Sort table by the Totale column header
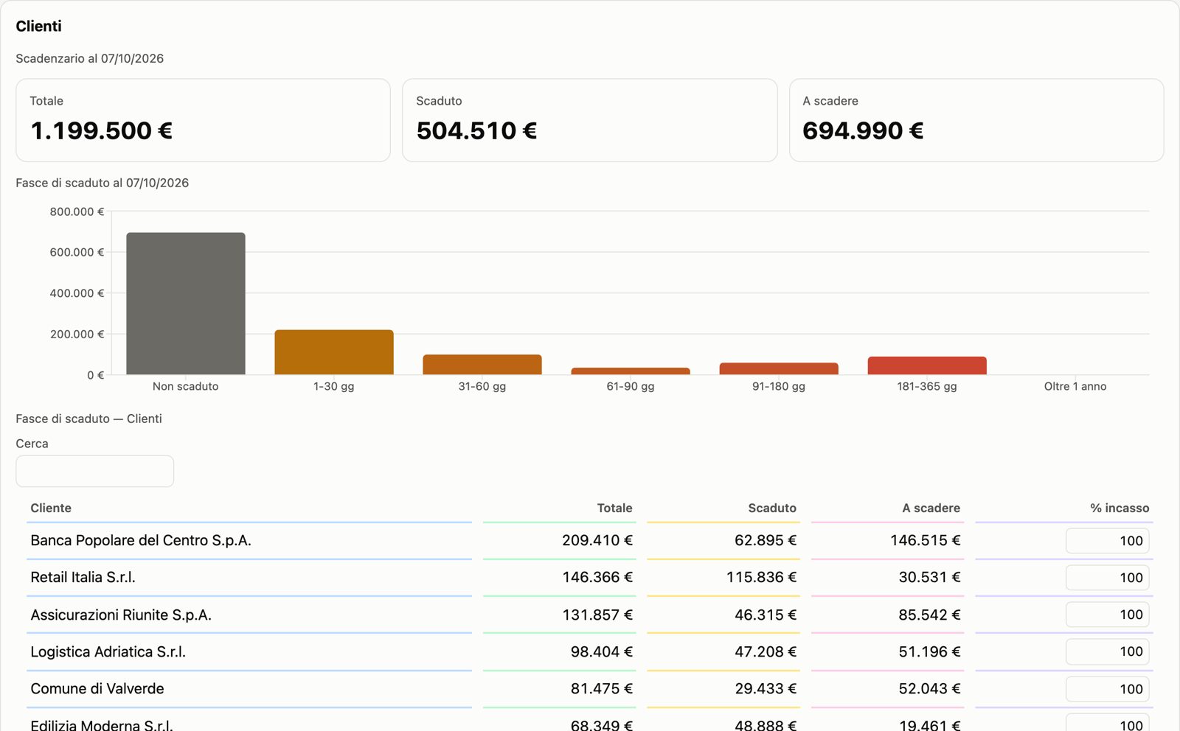This screenshot has height=731, width=1180. pyautogui.click(x=614, y=508)
